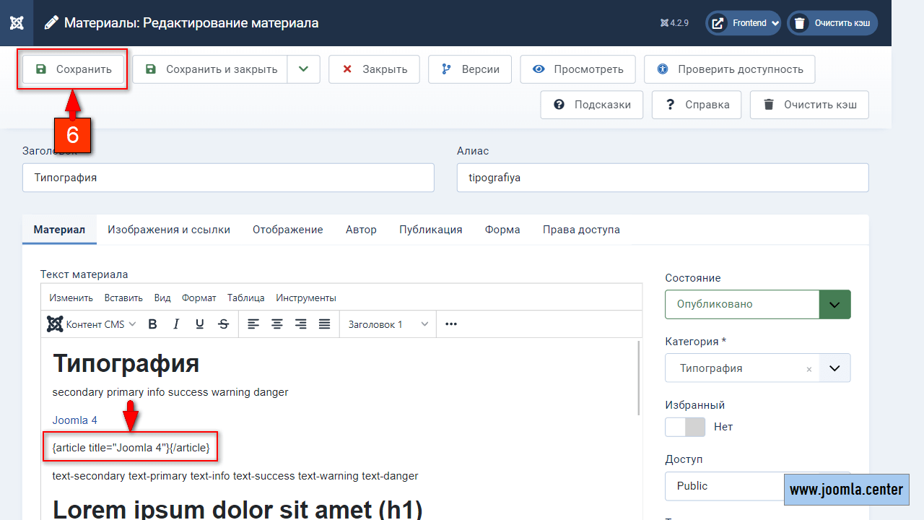This screenshot has height=520, width=924.
Task: Switch to Изображения и ссылки tab
Action: point(169,230)
